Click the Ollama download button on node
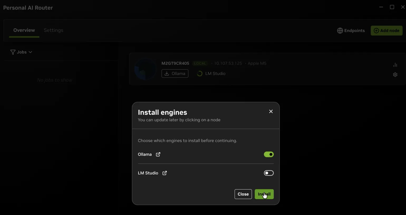Image resolution: width=406 pixels, height=215 pixels. click(175, 74)
